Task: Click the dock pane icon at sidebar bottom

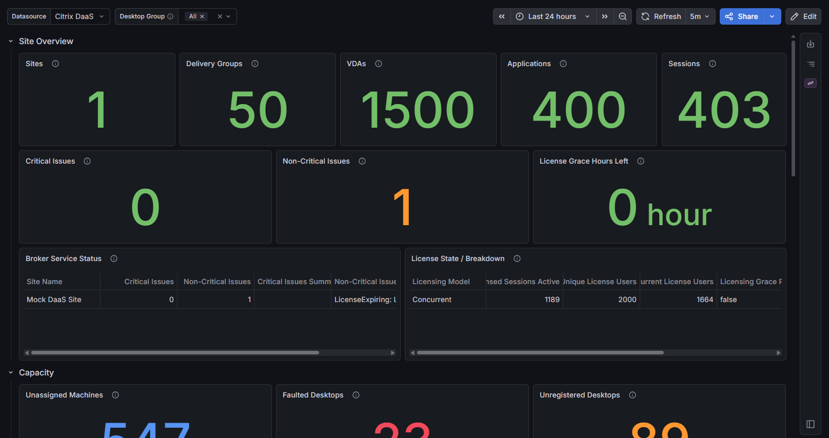Action: pyautogui.click(x=811, y=424)
